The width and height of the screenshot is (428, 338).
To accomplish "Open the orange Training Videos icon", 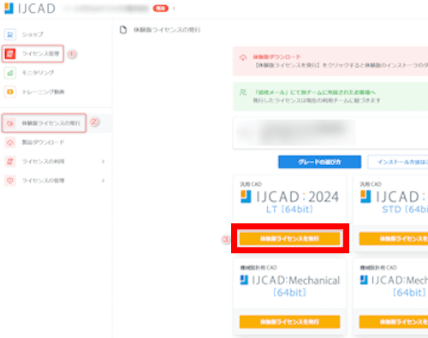I will (x=10, y=92).
